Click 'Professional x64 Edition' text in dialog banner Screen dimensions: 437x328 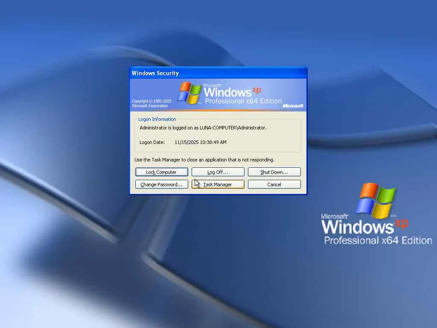coord(243,101)
